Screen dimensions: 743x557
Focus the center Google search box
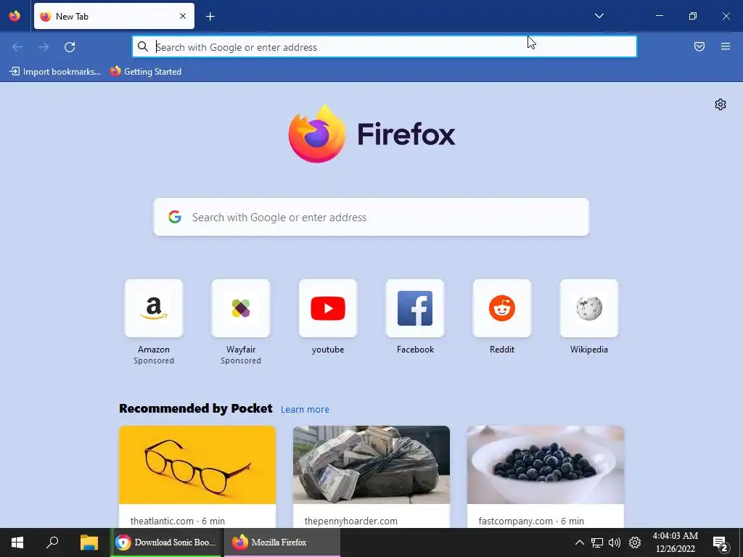click(x=371, y=217)
